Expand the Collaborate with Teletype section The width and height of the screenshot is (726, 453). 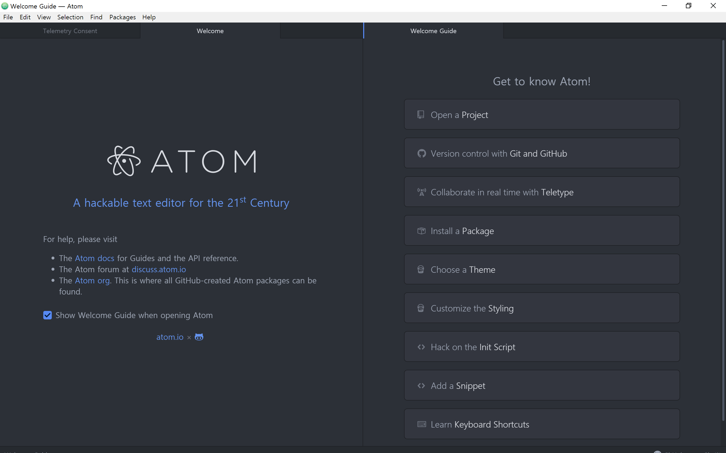click(542, 192)
